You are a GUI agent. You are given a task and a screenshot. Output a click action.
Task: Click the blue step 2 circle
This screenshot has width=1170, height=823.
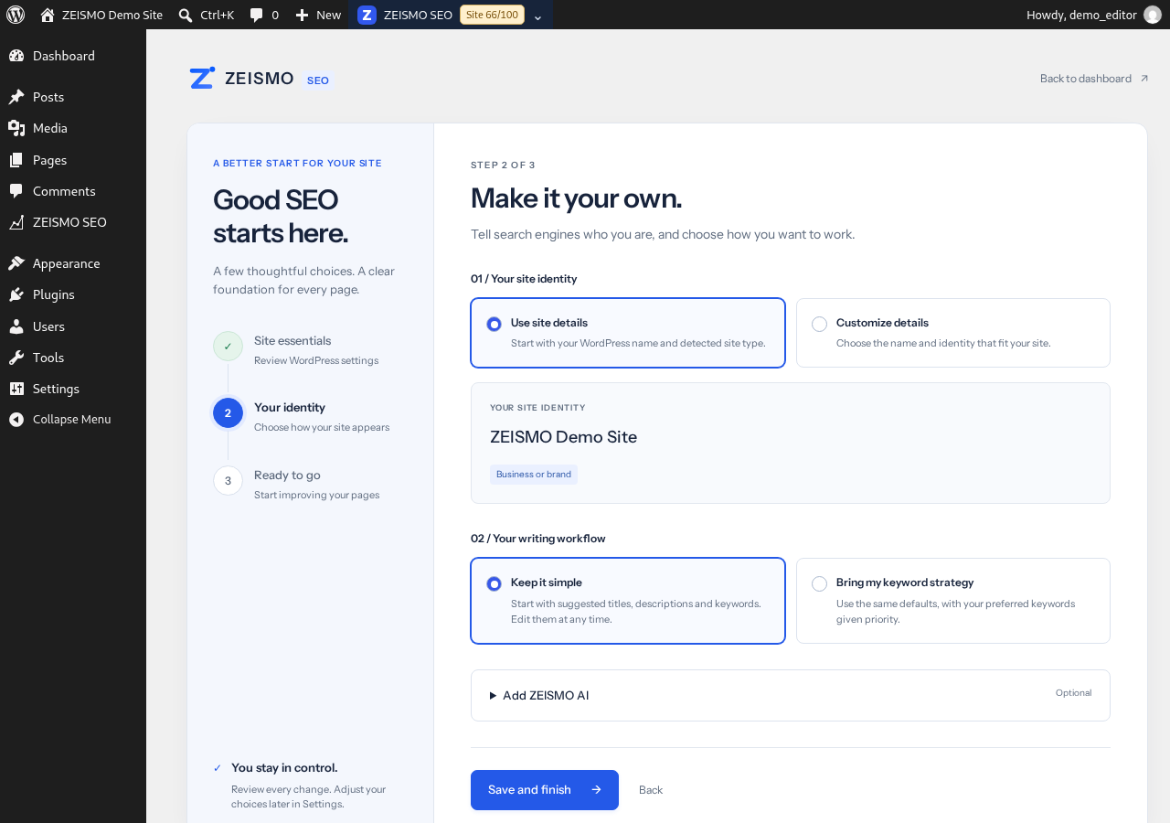[228, 413]
